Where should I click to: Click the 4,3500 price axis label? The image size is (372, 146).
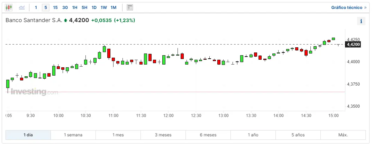353,106
